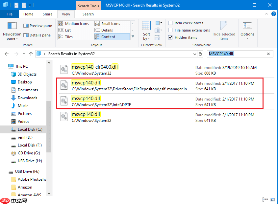Open the Group by dropdown icon

pyautogui.click(x=158, y=23)
